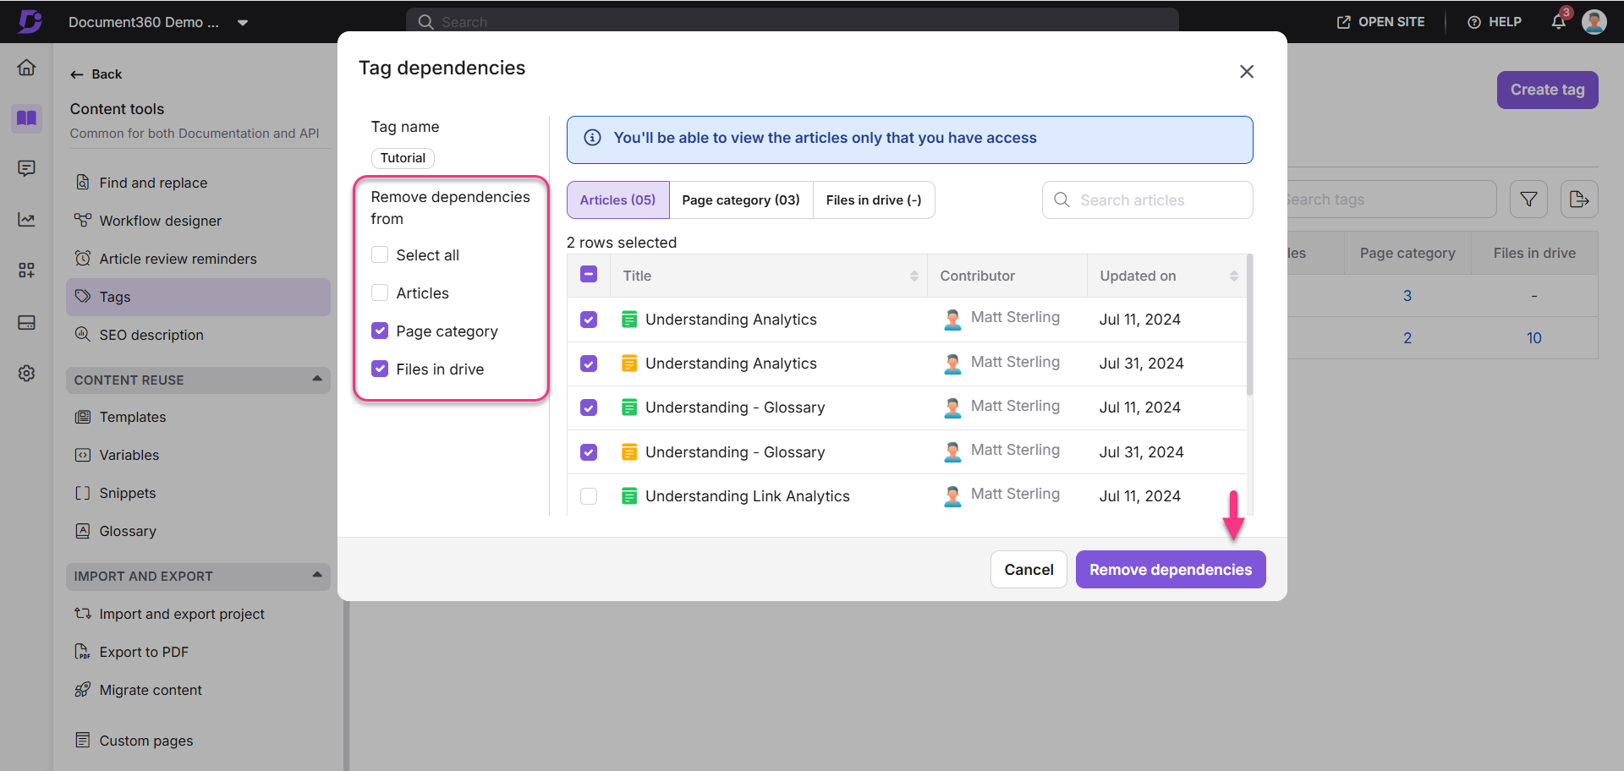Switch to Files in drive tab
The height and width of the screenshot is (771, 1624).
coord(873,200)
